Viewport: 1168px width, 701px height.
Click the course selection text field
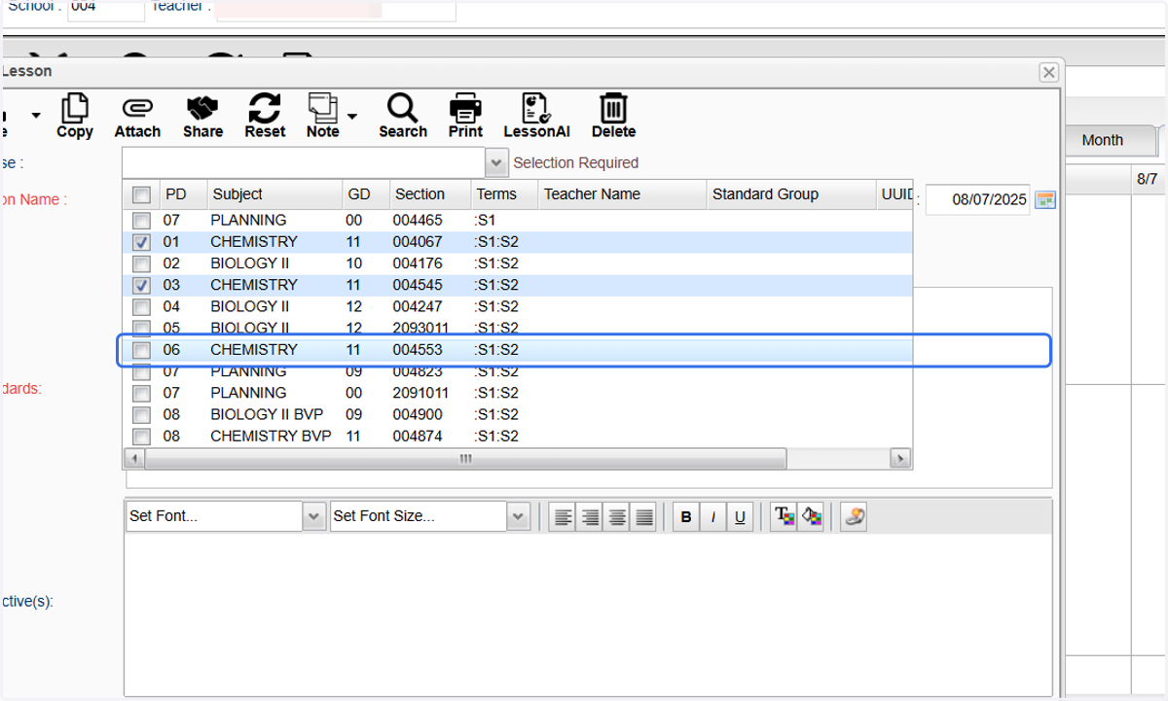click(304, 162)
